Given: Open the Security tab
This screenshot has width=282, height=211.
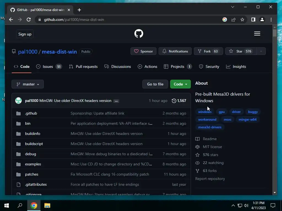Looking at the screenshot, I should click(x=209, y=66).
